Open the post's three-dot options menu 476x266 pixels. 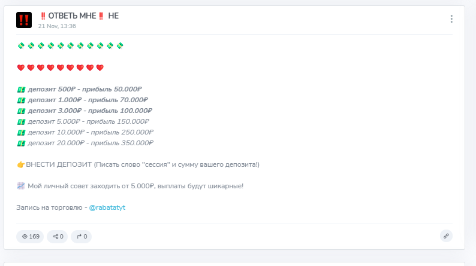click(451, 19)
